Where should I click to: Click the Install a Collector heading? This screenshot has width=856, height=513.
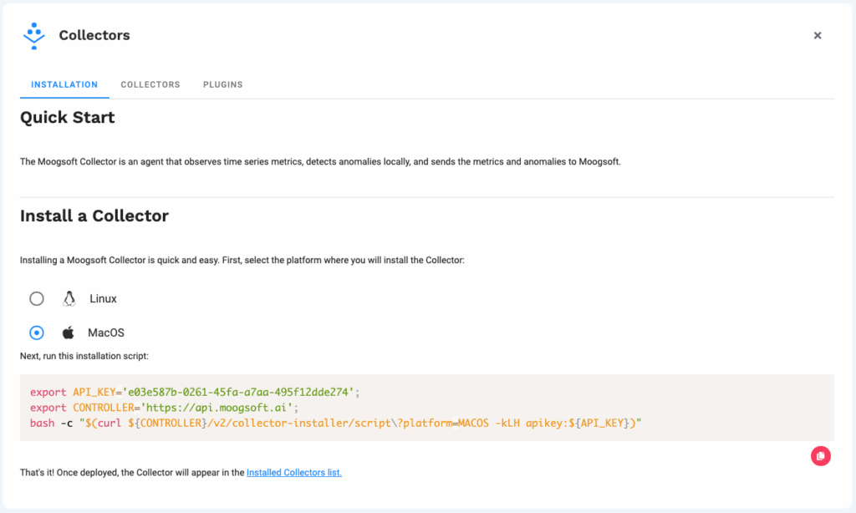94,216
